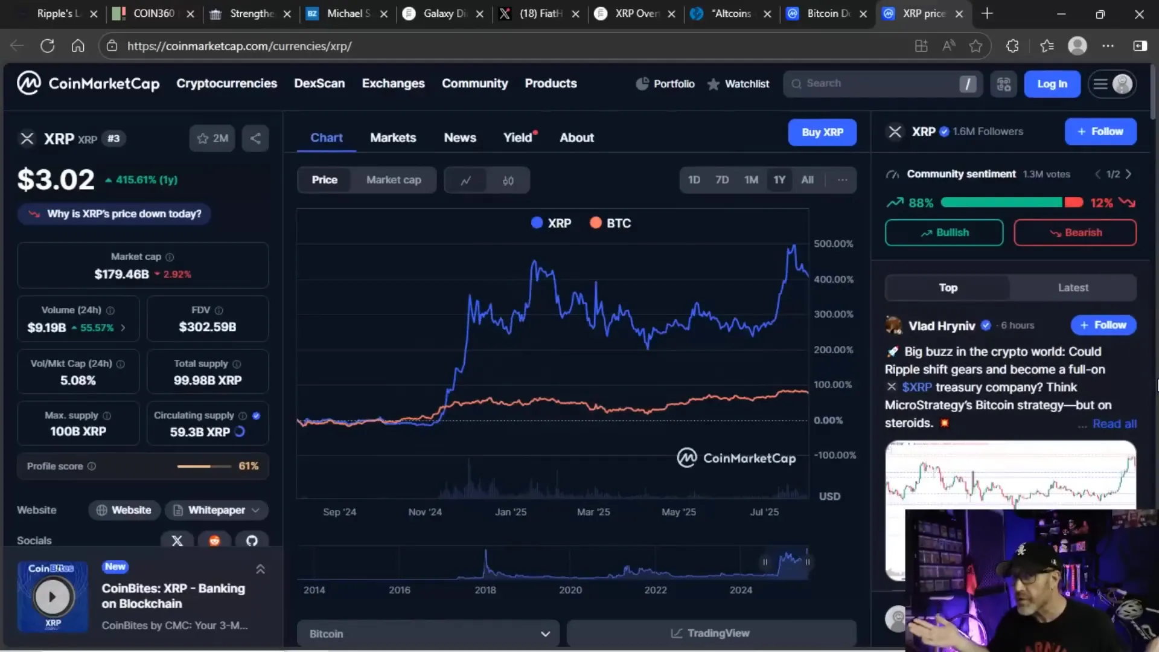The height and width of the screenshot is (652, 1159).
Task: Open DexScan menu
Action: pos(319,83)
